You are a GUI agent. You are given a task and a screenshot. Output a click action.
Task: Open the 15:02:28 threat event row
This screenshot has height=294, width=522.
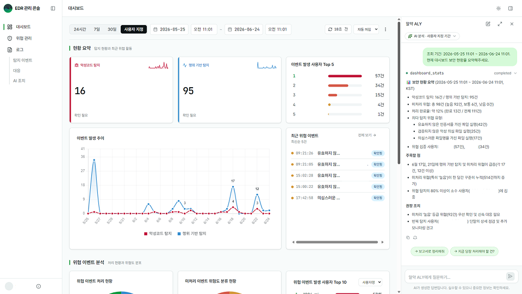(338, 175)
